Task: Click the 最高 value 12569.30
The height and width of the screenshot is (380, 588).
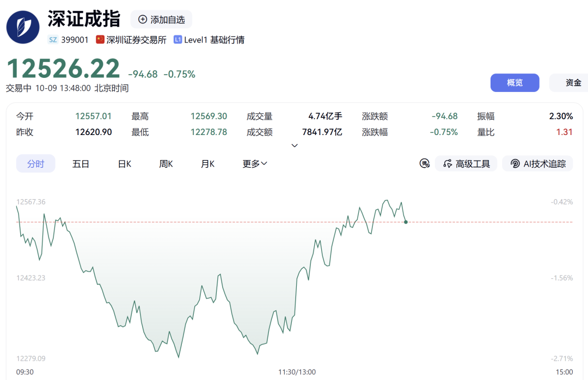Action: point(209,117)
